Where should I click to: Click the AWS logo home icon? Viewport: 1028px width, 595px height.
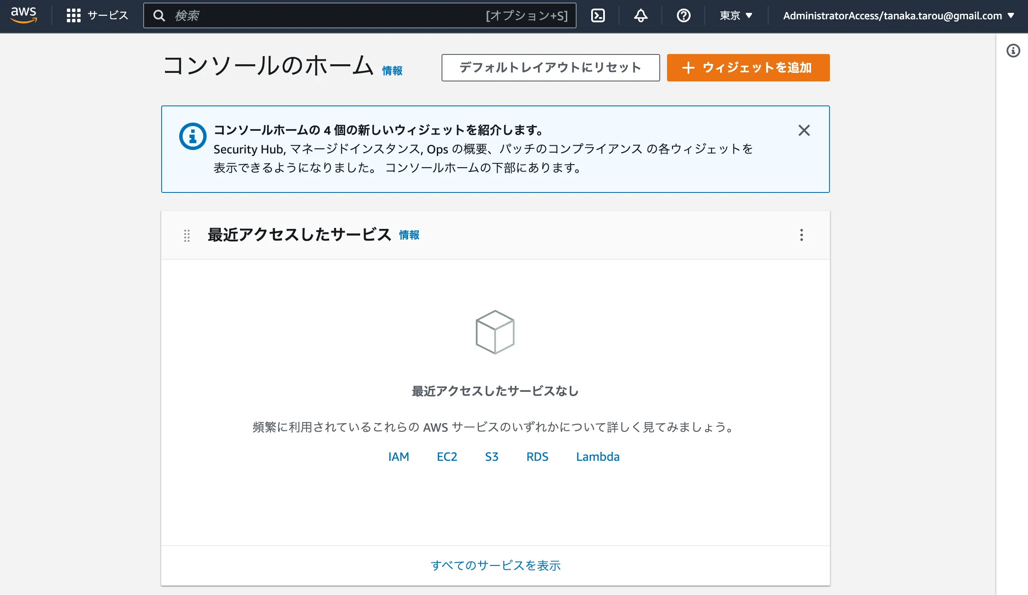(24, 15)
